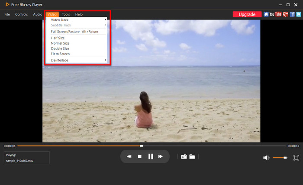Seek to the unplayed part of the progress bar
This screenshot has width=303, height=185.
[214, 146]
